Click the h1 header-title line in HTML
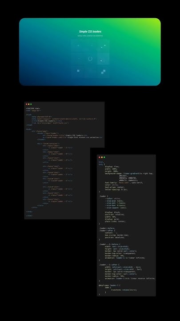 [65, 136]
